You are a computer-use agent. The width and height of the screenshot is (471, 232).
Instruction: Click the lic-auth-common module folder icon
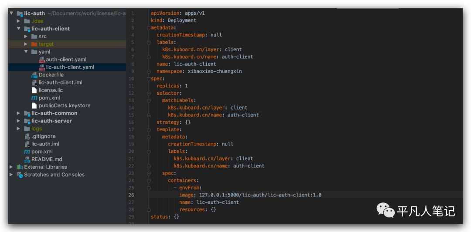point(27,113)
